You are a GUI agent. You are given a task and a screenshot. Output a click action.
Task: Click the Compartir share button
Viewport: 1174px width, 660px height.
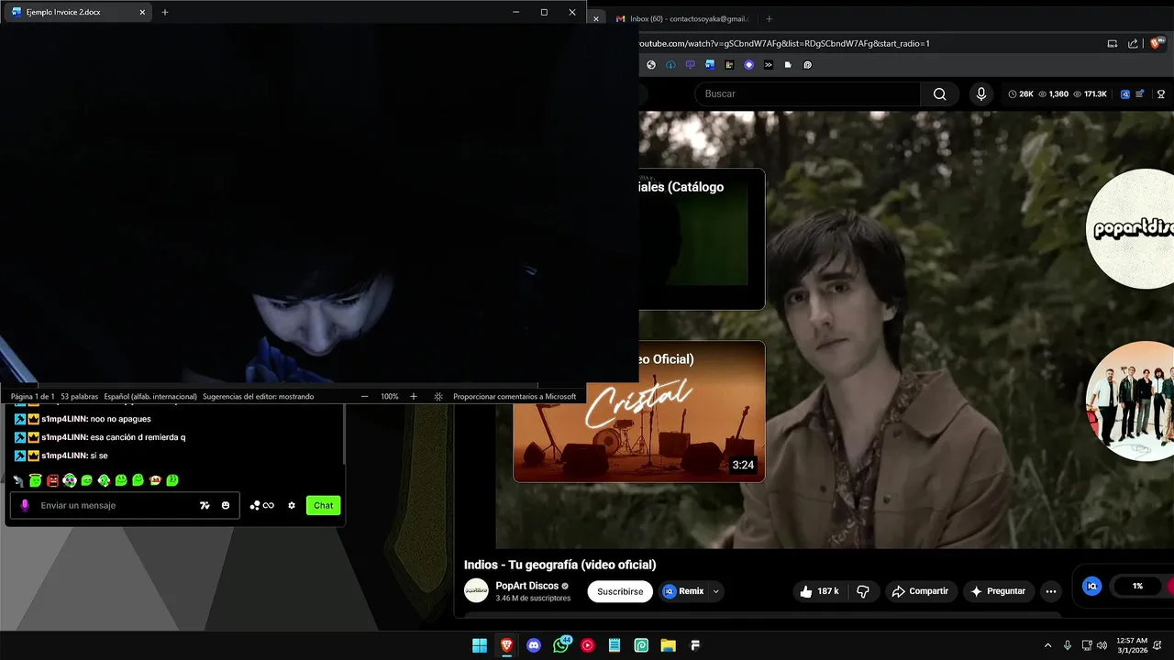tap(920, 591)
